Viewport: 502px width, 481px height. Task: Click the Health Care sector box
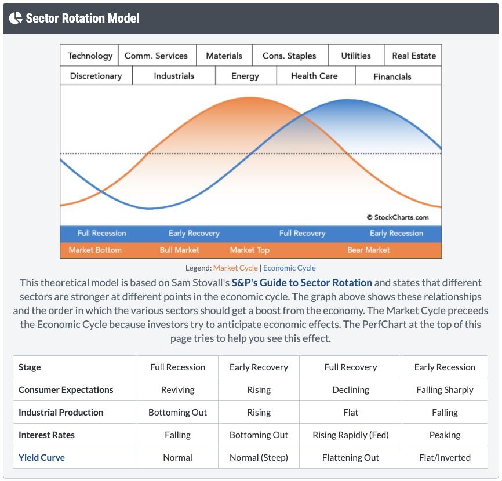point(314,76)
